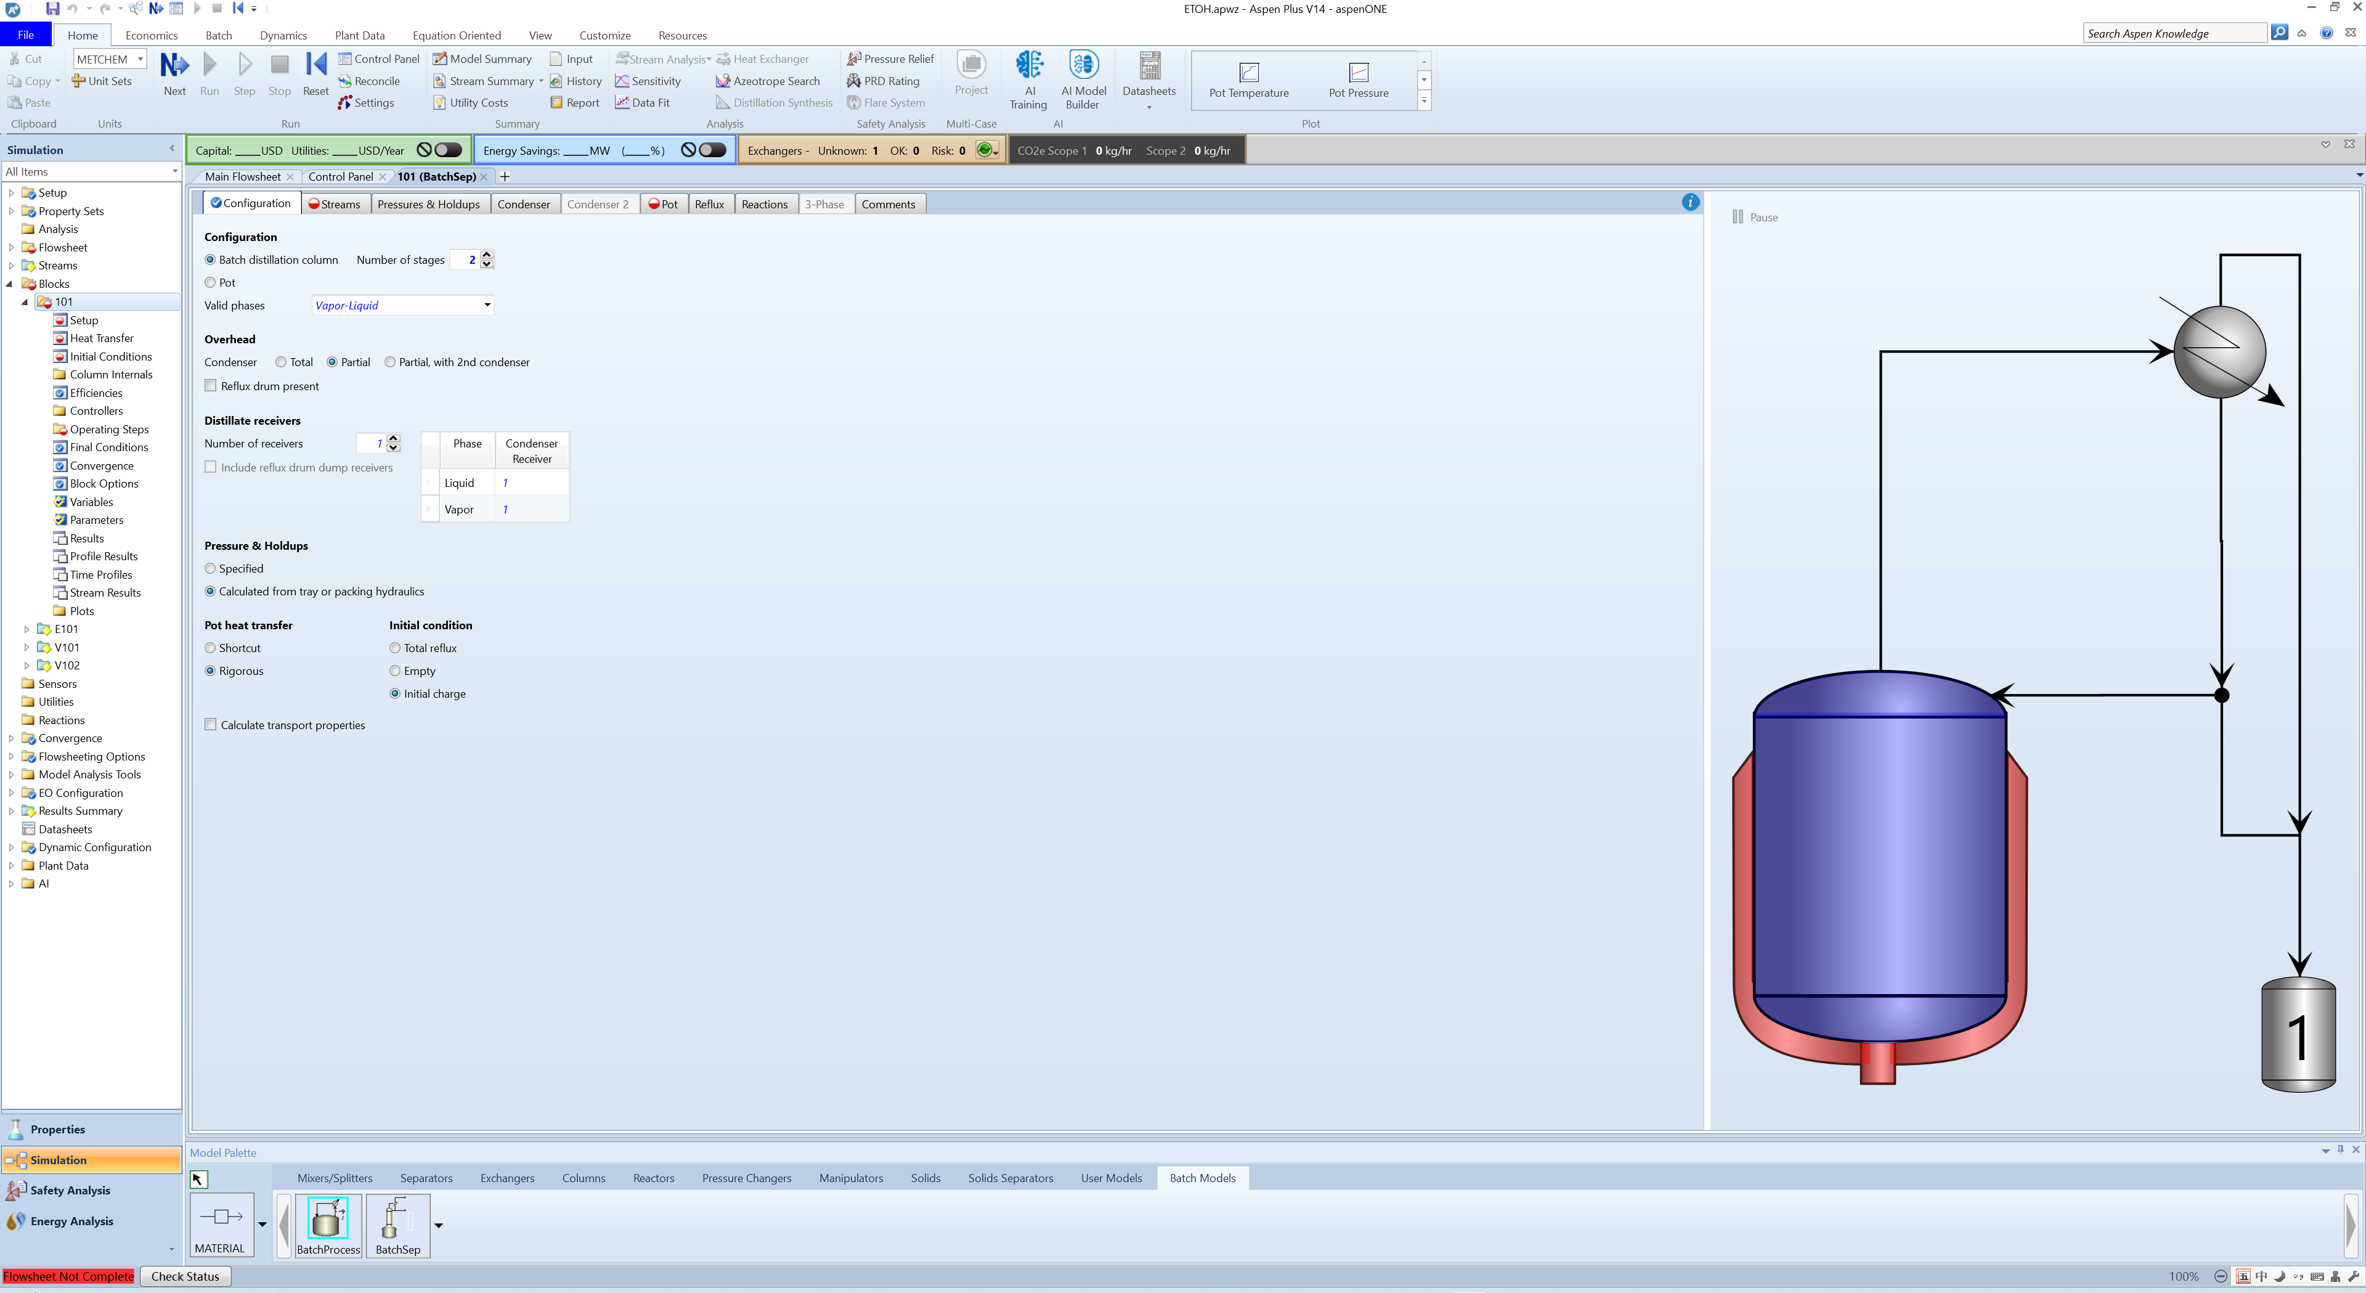Open the AI Model Builder
The width and height of the screenshot is (2366, 1293).
(x=1083, y=66)
